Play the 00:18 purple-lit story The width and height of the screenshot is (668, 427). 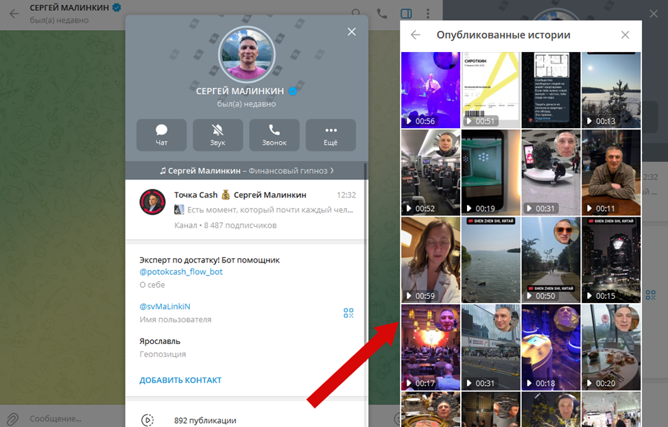coord(551,347)
